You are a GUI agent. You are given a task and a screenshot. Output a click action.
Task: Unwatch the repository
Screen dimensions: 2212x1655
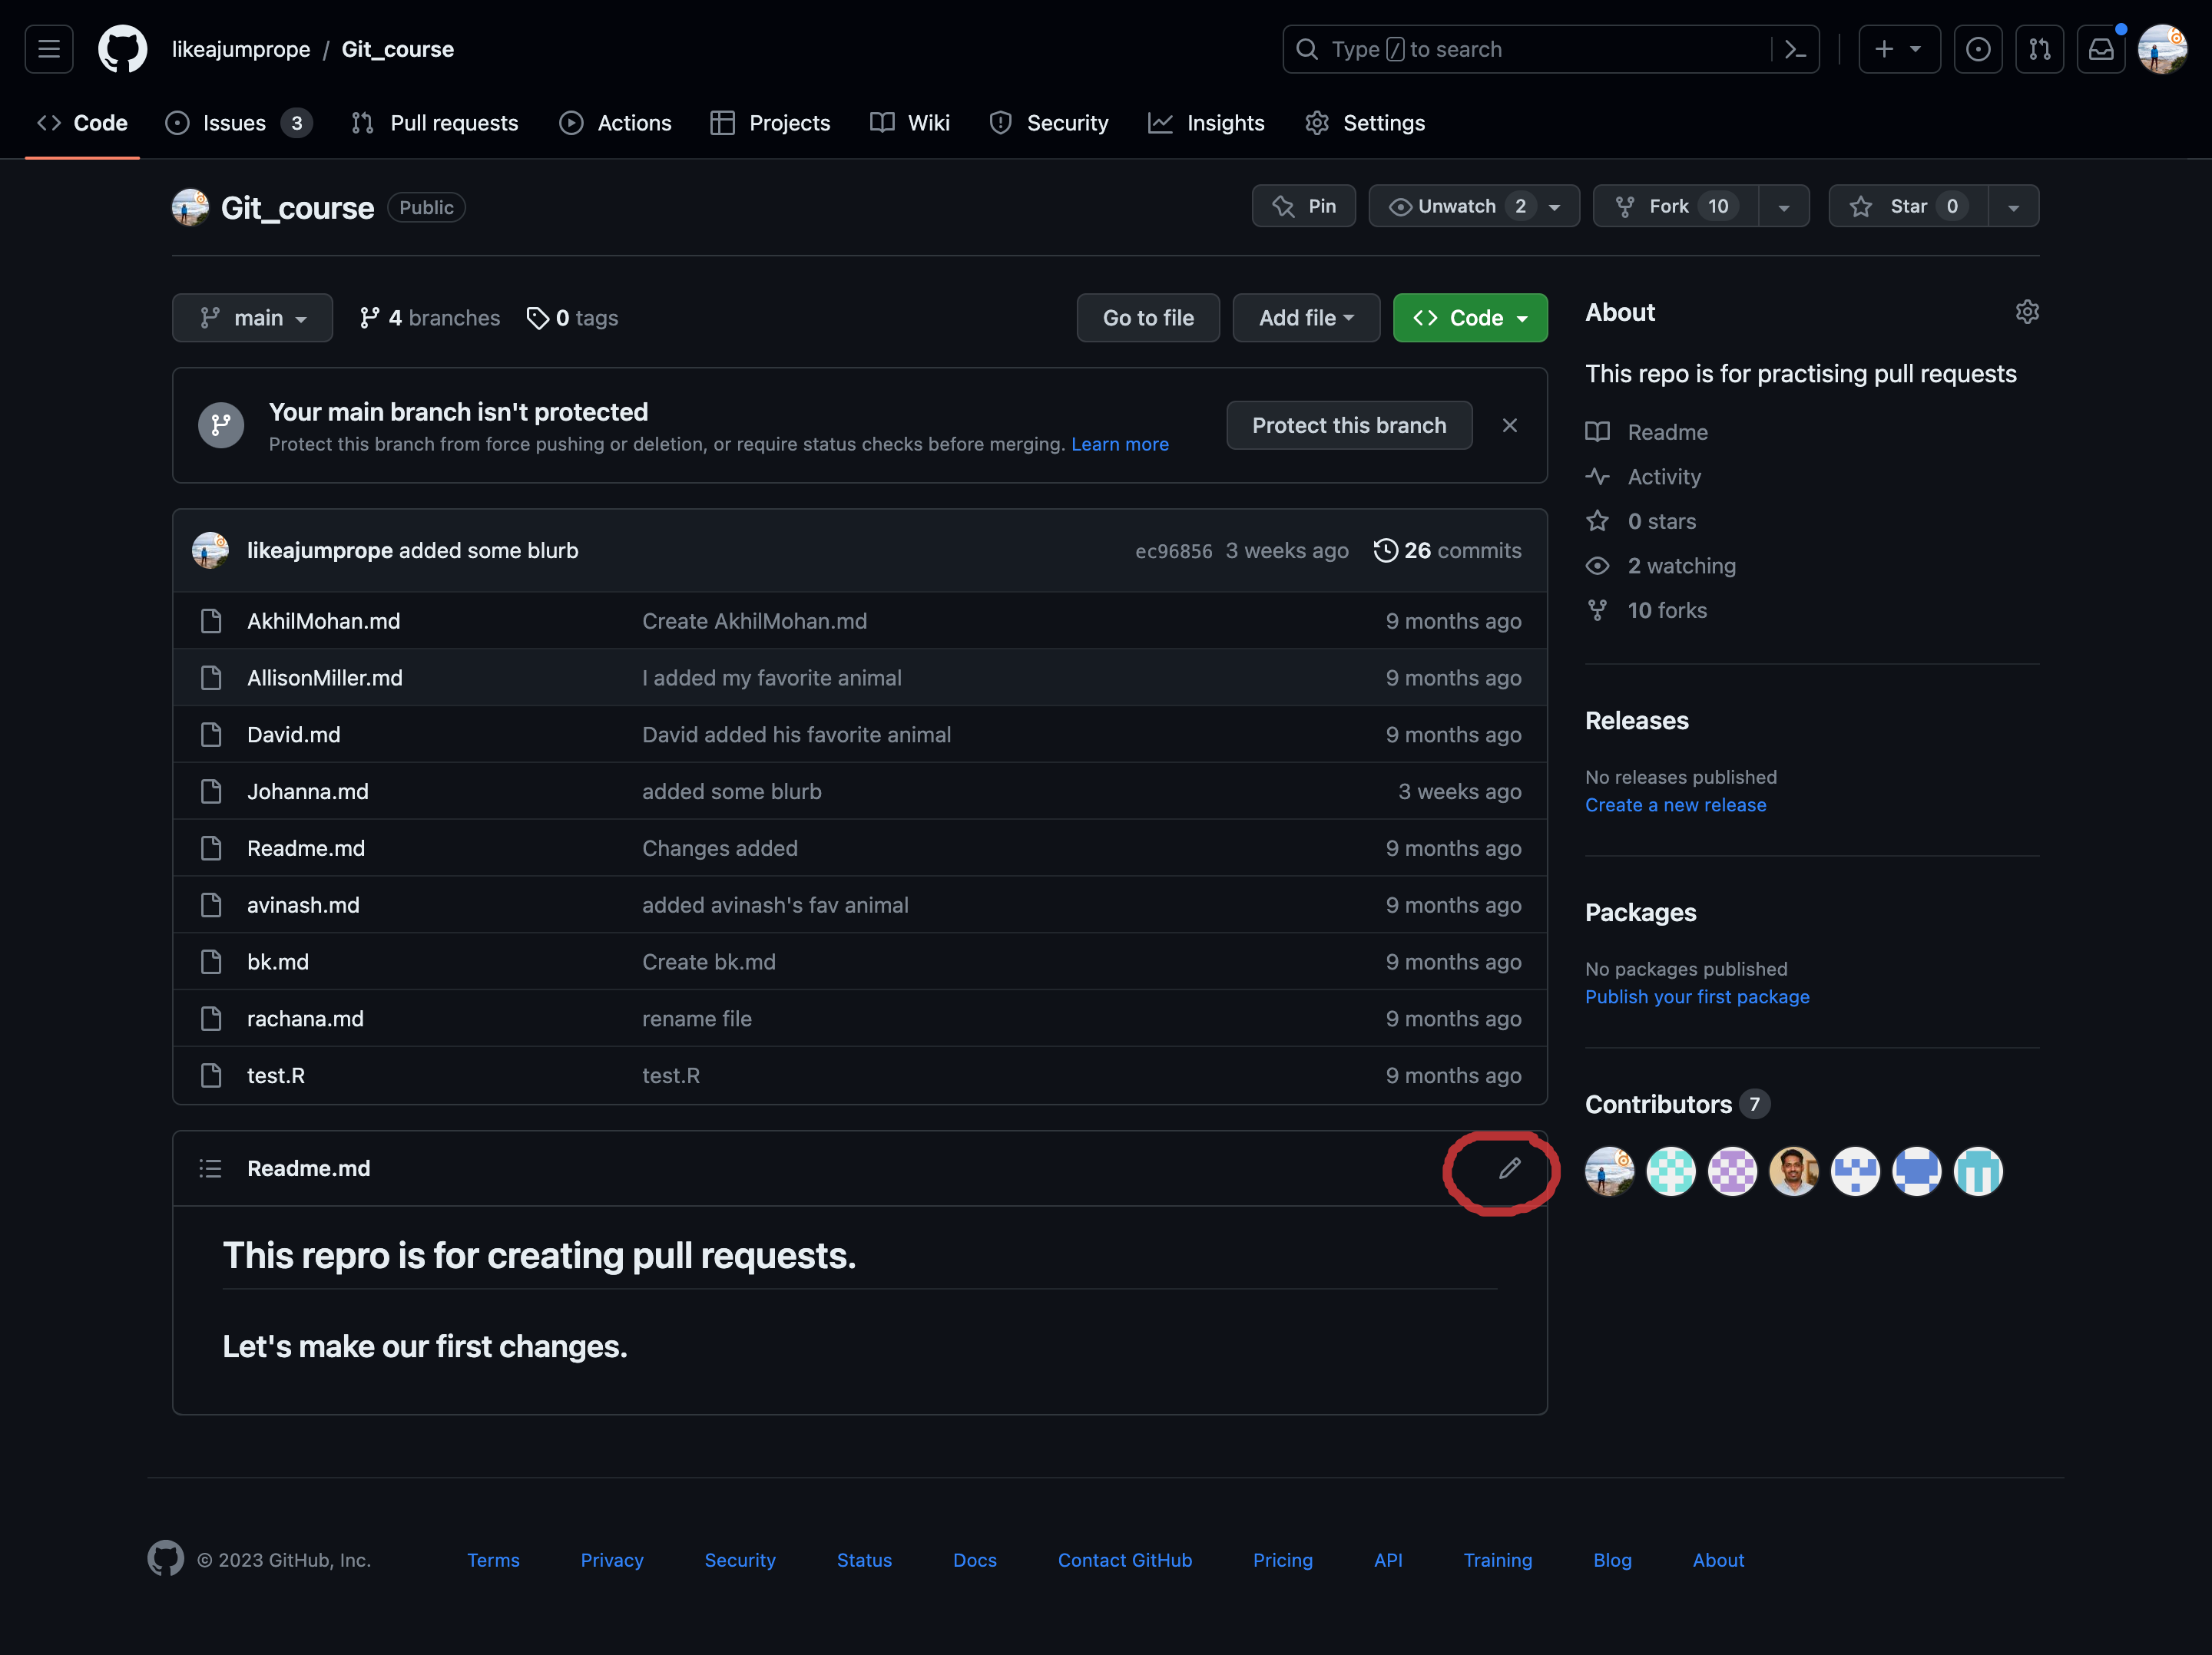[1474, 206]
